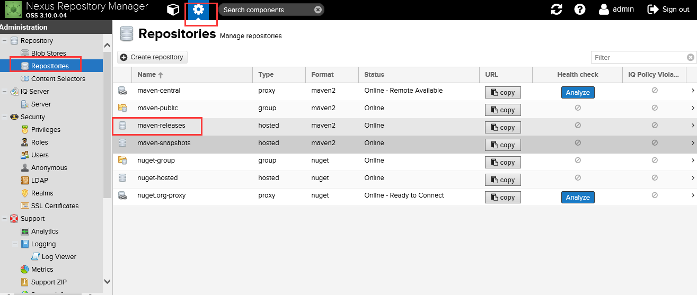This screenshot has height=295, width=697.
Task: Open maven-central row details arrow
Action: (x=693, y=91)
